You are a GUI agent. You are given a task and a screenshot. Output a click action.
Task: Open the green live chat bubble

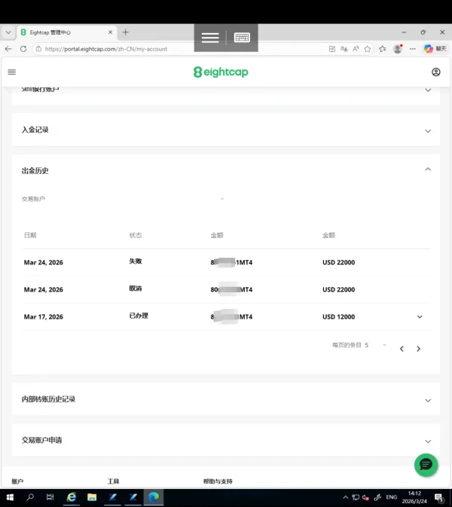click(x=426, y=465)
